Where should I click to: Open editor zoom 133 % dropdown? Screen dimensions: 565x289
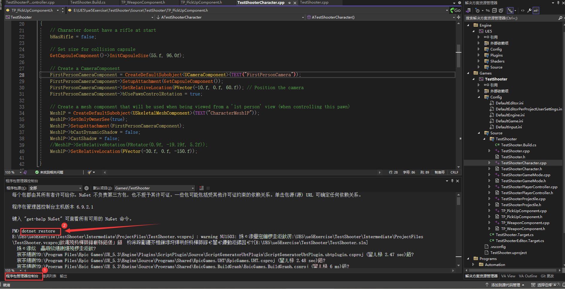click(x=21, y=172)
